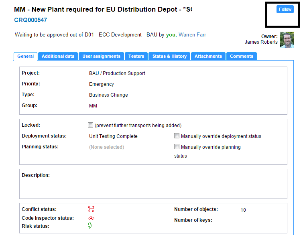This screenshot has height=235, width=301.
Task: Show the Comments tab
Action: point(241,57)
